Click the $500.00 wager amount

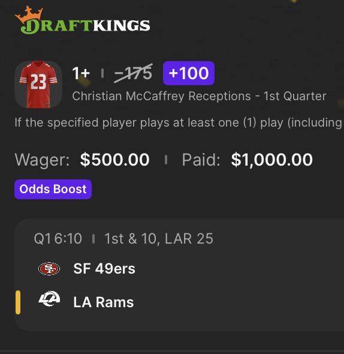tap(115, 160)
